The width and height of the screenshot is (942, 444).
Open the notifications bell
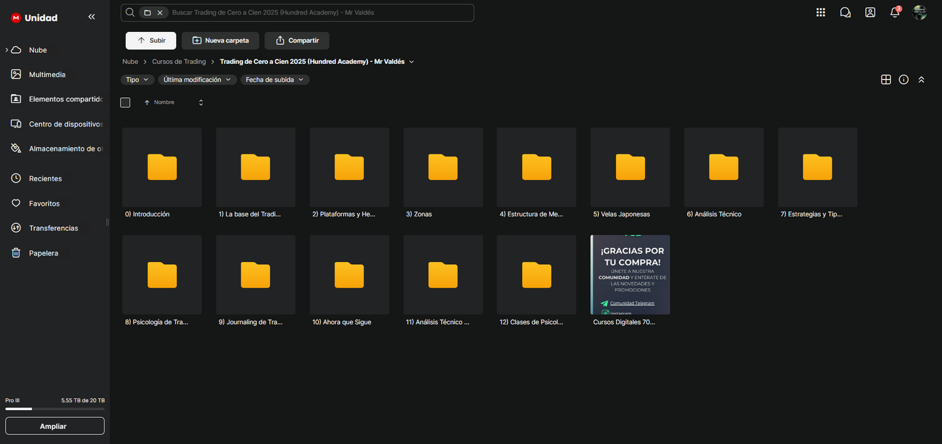pos(895,12)
